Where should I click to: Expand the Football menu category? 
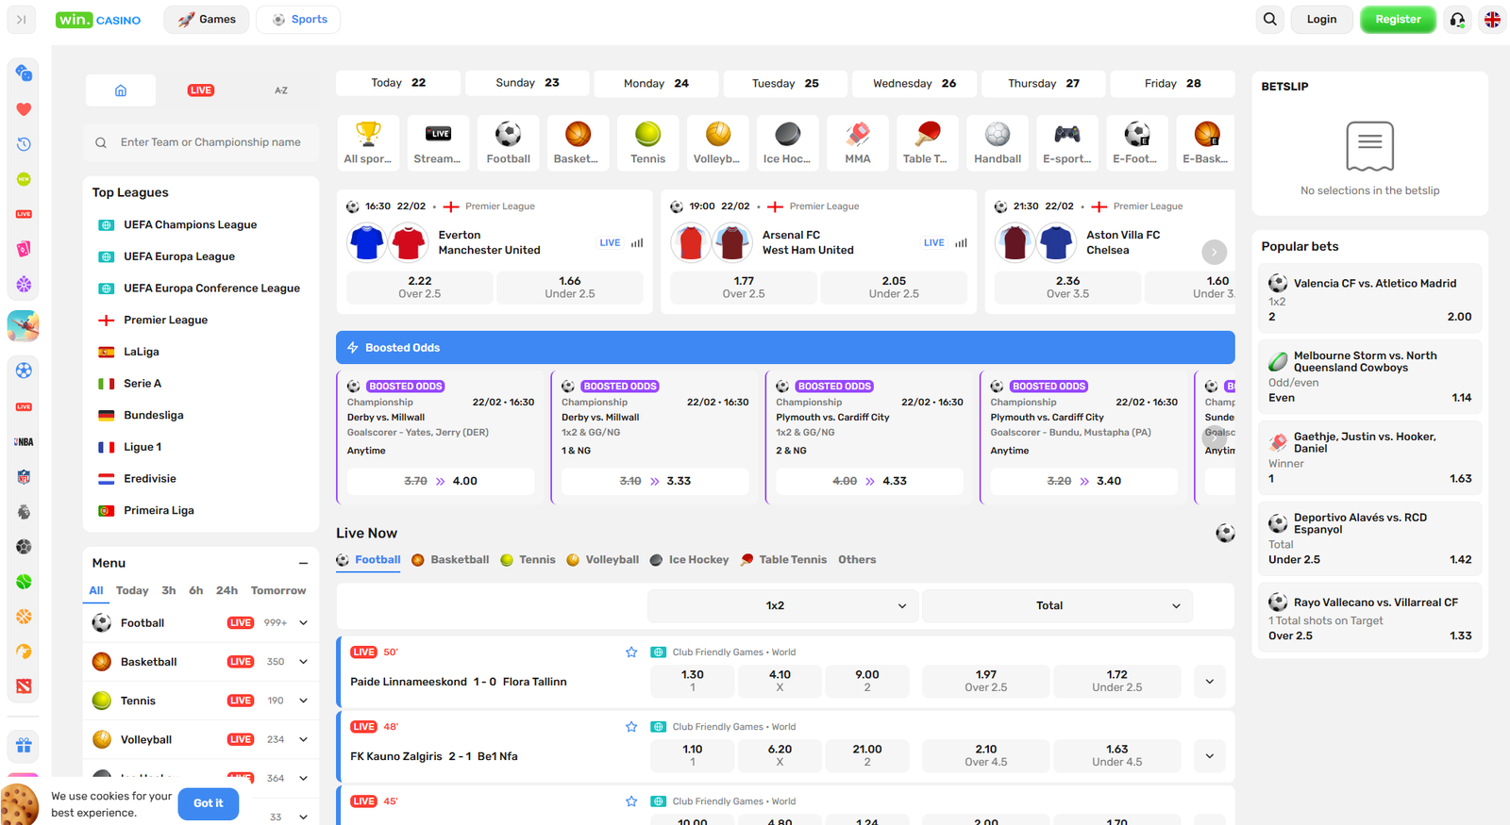[x=303, y=623]
